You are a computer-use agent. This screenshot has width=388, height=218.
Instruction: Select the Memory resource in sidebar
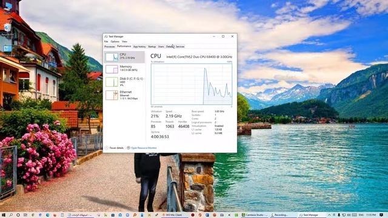click(124, 69)
